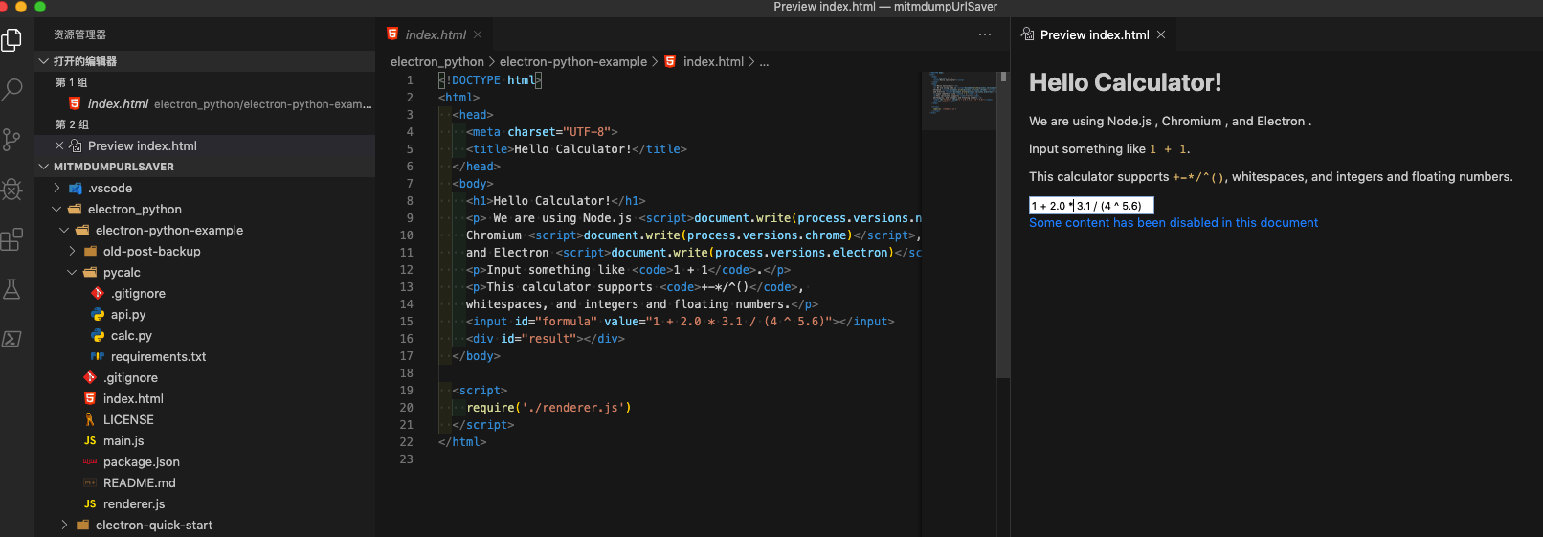Click line number 15 in the gutter

(x=407, y=322)
